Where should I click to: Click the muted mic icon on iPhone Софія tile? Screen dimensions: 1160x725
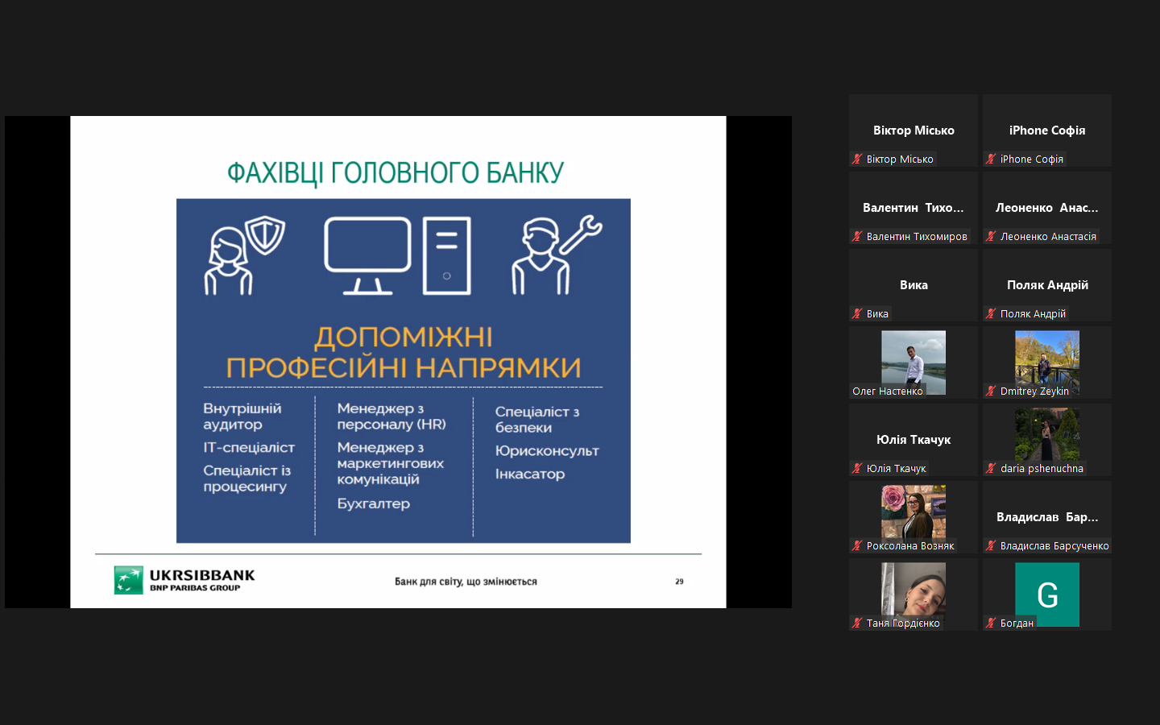click(x=991, y=159)
